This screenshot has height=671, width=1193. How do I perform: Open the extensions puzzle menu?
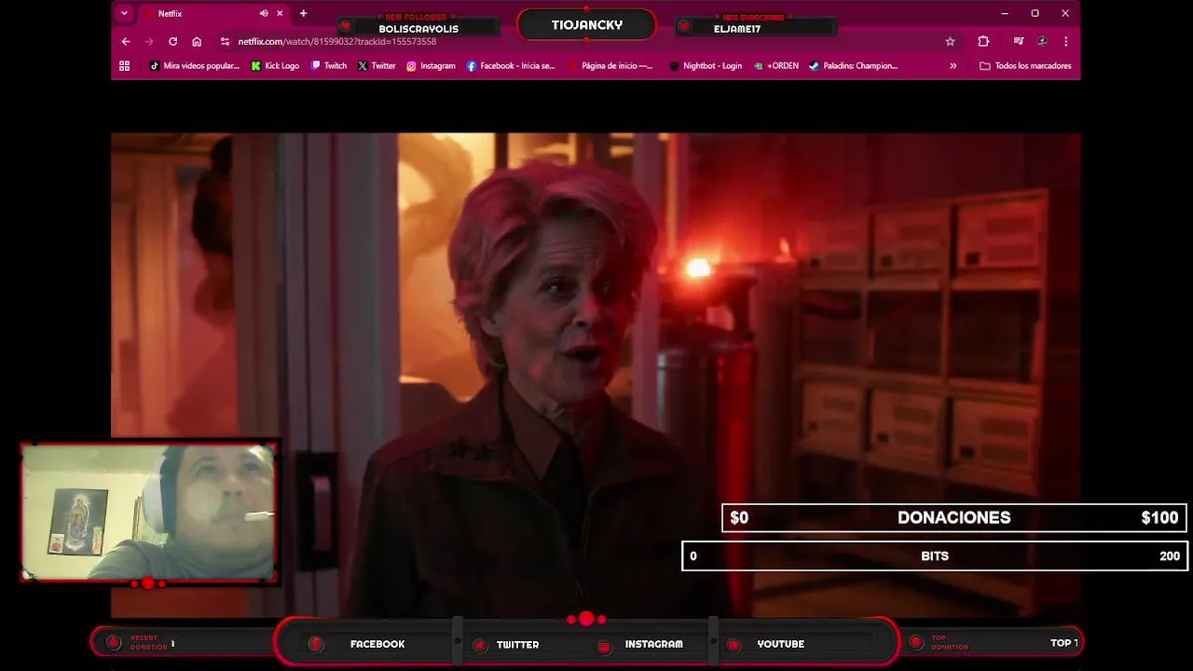point(983,42)
